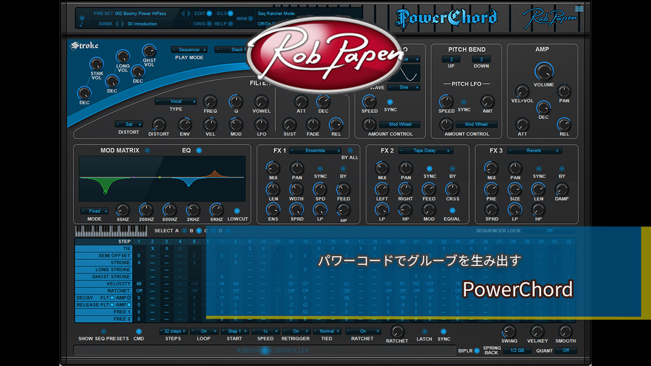Viewport: 651px width, 366px height.
Task: Toggle the EQ LOWCUT switch
Action: (x=237, y=210)
